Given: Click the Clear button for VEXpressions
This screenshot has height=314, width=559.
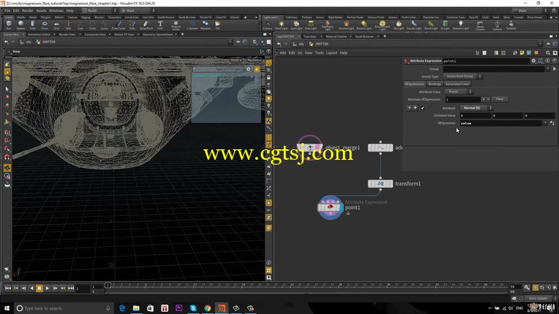Looking at the screenshot, I should tap(500, 99).
